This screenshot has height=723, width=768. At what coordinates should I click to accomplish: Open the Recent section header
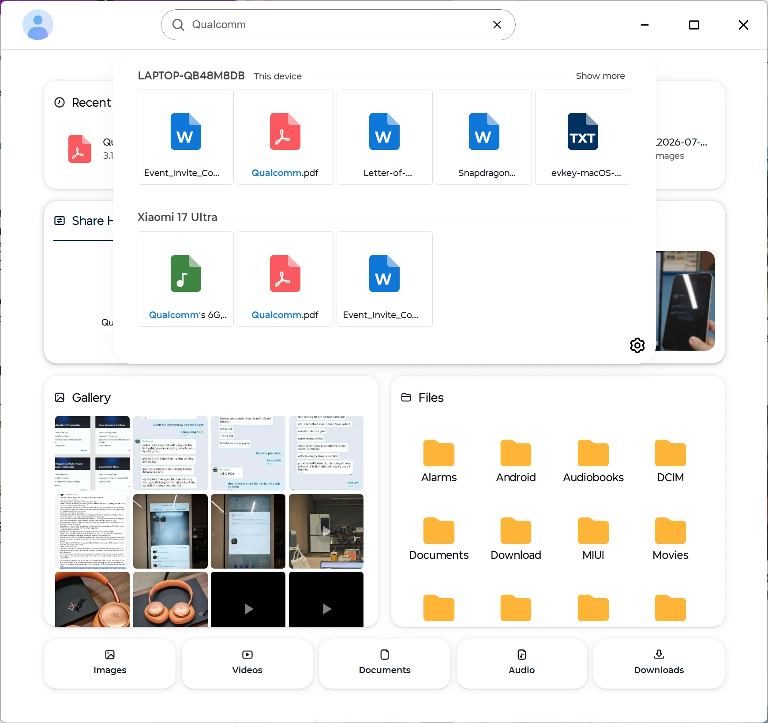point(82,102)
